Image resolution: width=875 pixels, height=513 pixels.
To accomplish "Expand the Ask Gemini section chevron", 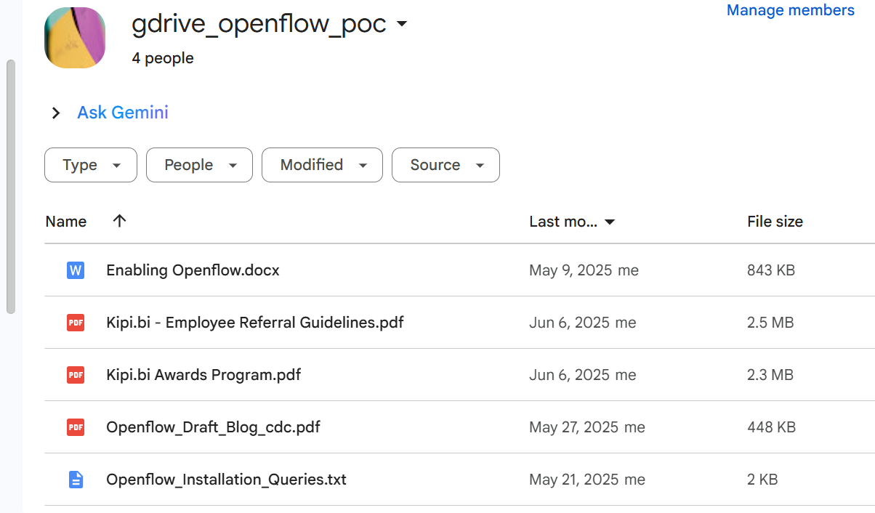I will (x=56, y=113).
